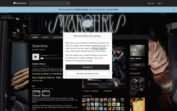
Task: Click the search magnifier icon
Action: tap(68, 3)
